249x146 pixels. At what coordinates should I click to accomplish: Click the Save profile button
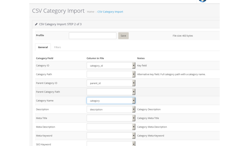pos(123,36)
